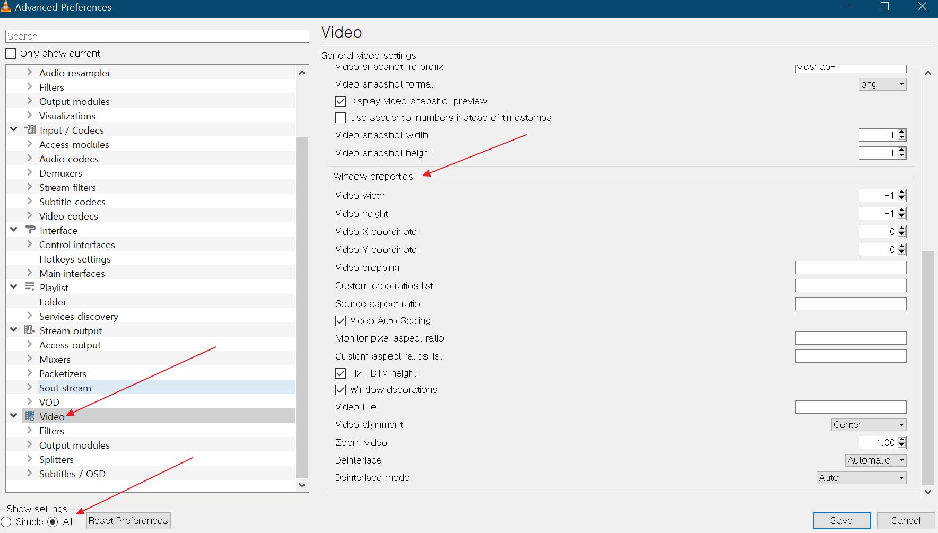Click the Input / Codecs category icon
The height and width of the screenshot is (533, 938).
coord(30,130)
